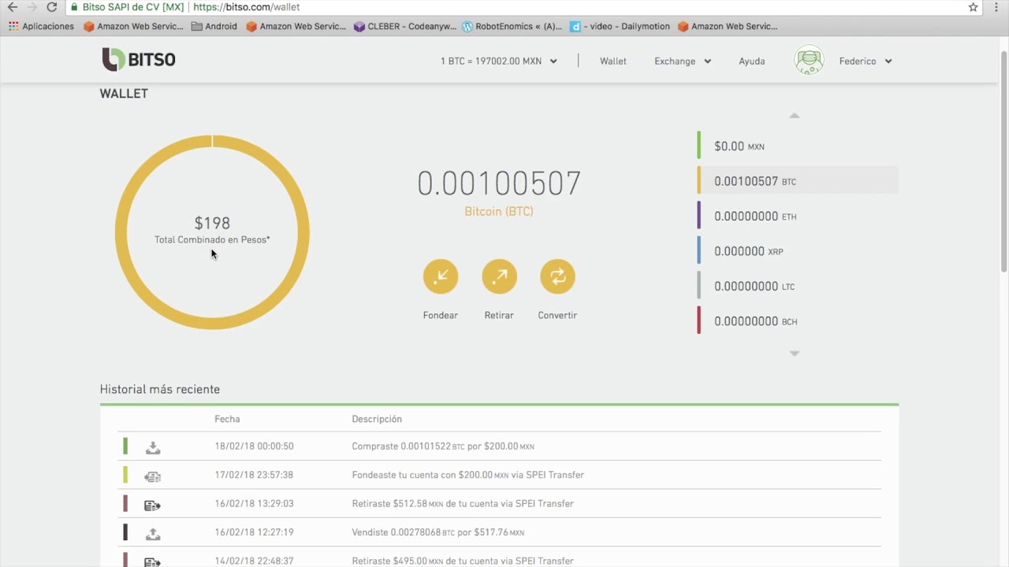Open RobotEnomics bookmark
This screenshot has height=567, width=1009.
tap(512, 26)
